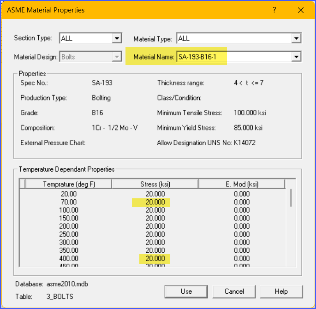Select the 350.00 temperature row
Image resolution: width=316 pixels, height=309 pixels.
(x=153, y=250)
